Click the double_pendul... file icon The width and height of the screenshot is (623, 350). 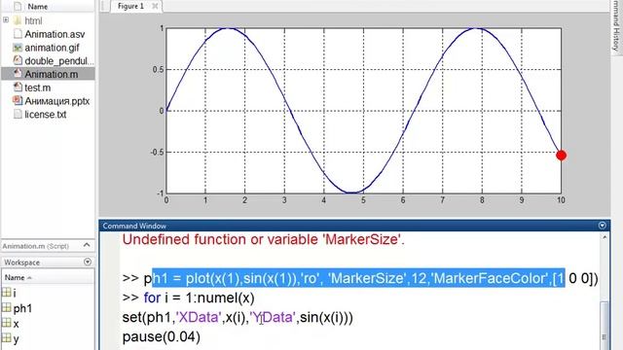point(18,60)
